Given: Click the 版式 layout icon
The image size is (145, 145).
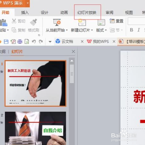Looking at the screenshot, I should coord(101,22).
